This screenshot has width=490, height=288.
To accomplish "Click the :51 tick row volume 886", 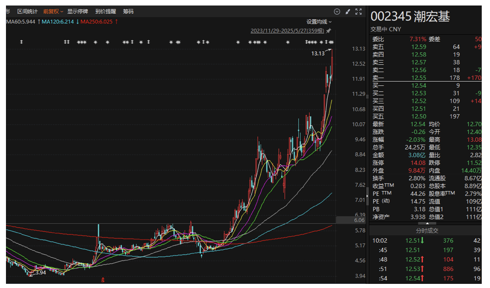I will coord(448,269).
